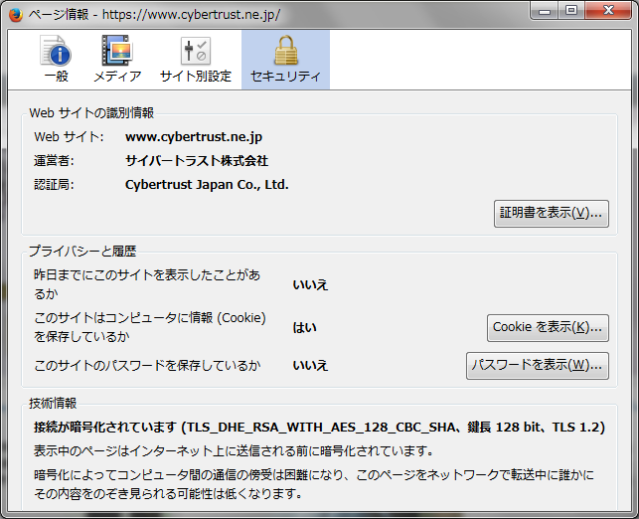
Task: Click 証明書を表示(V)... button
Action: click(x=552, y=213)
